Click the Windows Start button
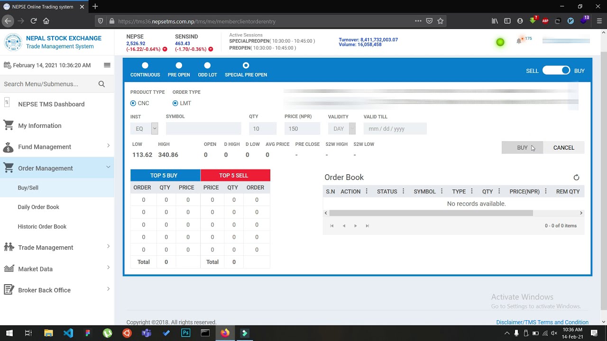607x341 pixels. pos(9,333)
